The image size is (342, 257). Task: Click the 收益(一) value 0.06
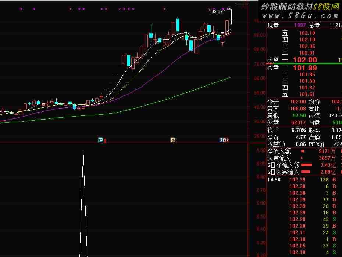(301, 144)
